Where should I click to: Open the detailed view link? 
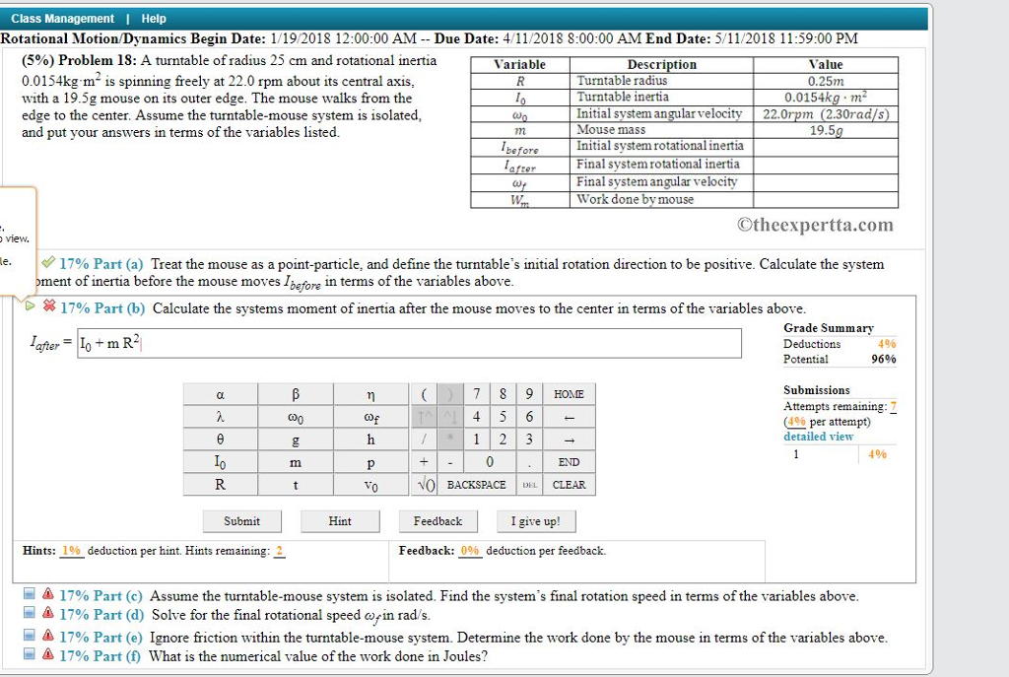click(818, 437)
